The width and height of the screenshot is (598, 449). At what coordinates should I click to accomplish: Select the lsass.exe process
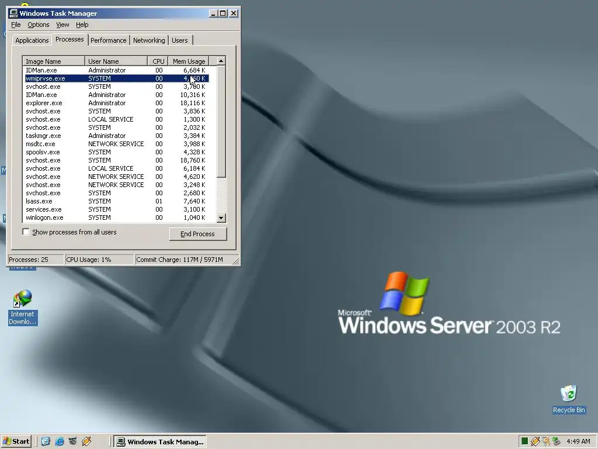(116, 201)
